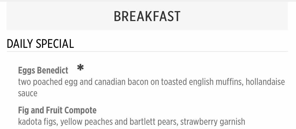Click the phrase "two poached egg"
The image size is (296, 129).
48,82
